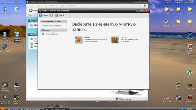Image resolution: width=196 pixels, height=110 pixels.
Task: Click the Windows flag logo in background window
Action: 145,6
